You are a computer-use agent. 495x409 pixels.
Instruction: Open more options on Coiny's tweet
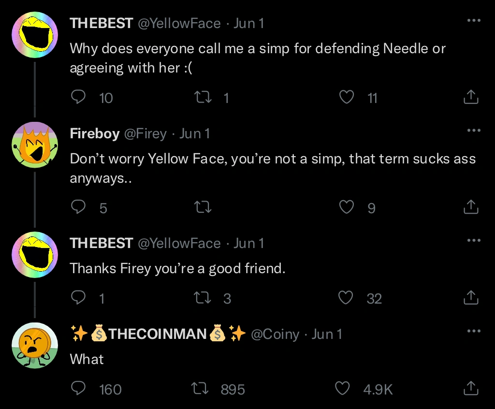pyautogui.click(x=474, y=330)
